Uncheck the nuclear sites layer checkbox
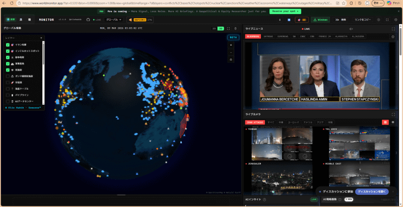 (x=8, y=70)
